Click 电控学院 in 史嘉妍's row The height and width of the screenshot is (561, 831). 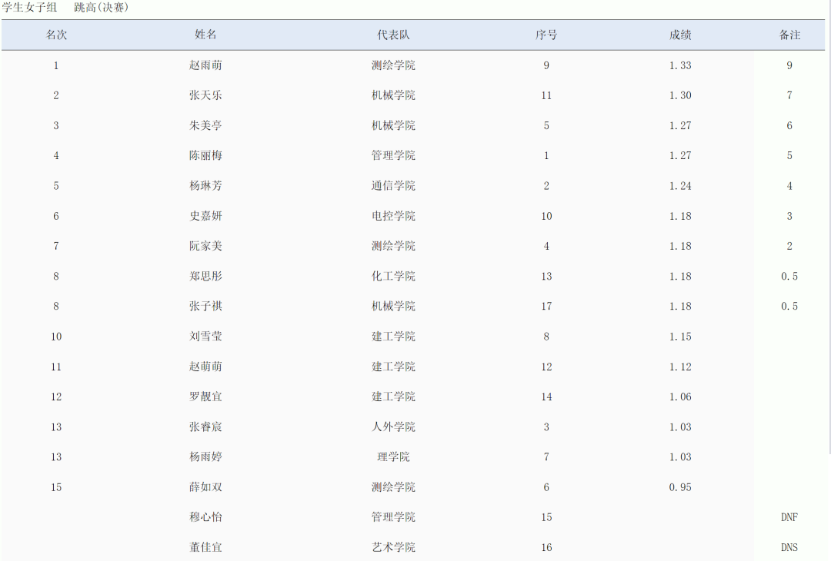[393, 216]
